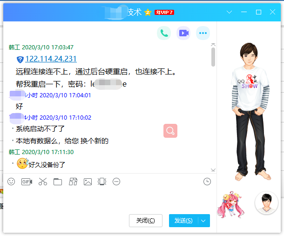This screenshot has height=236, width=284.
Task: Open the emoji picker smiley icon
Action: (x=11, y=182)
